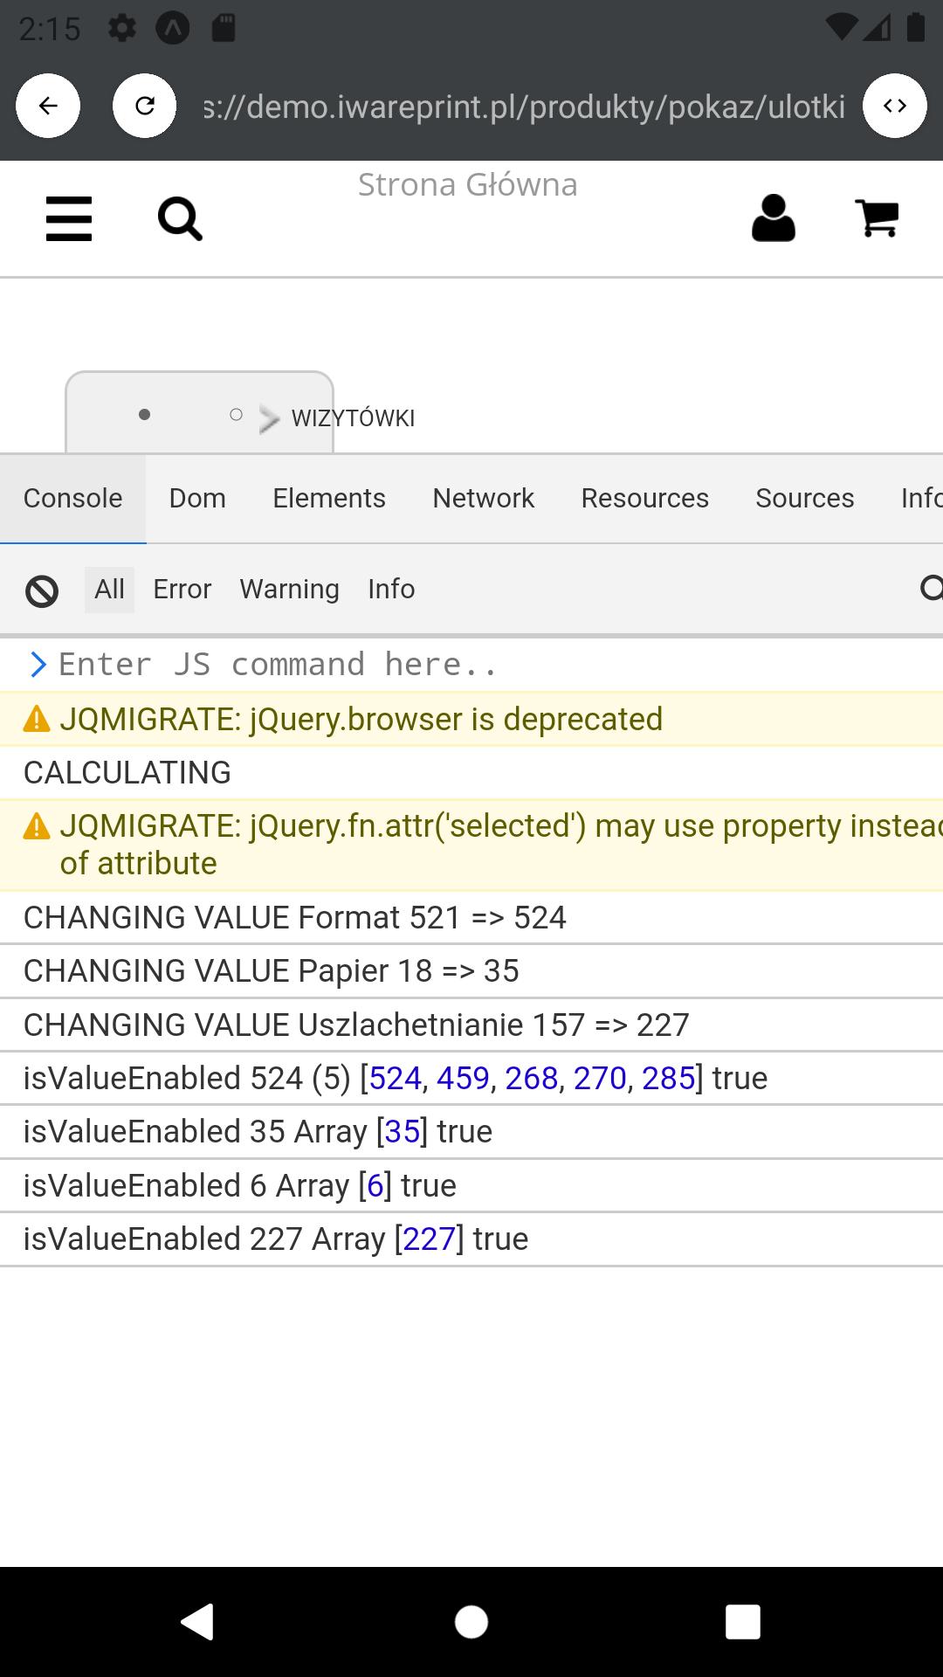Switch to the Dom tab
943x1677 pixels.
[x=197, y=498]
